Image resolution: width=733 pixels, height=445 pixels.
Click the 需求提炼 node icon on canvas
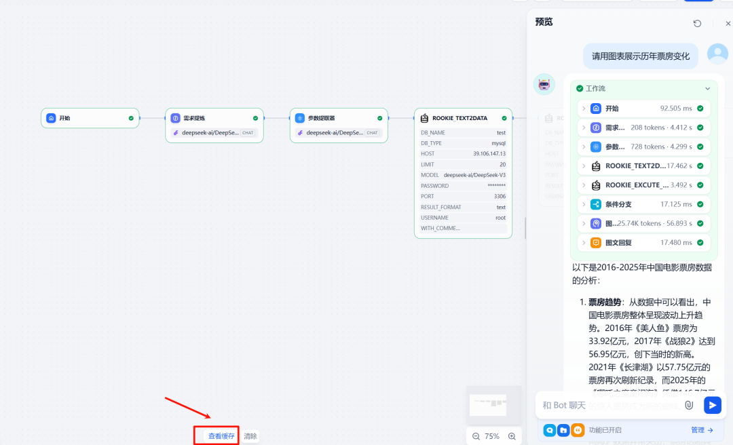[175, 118]
